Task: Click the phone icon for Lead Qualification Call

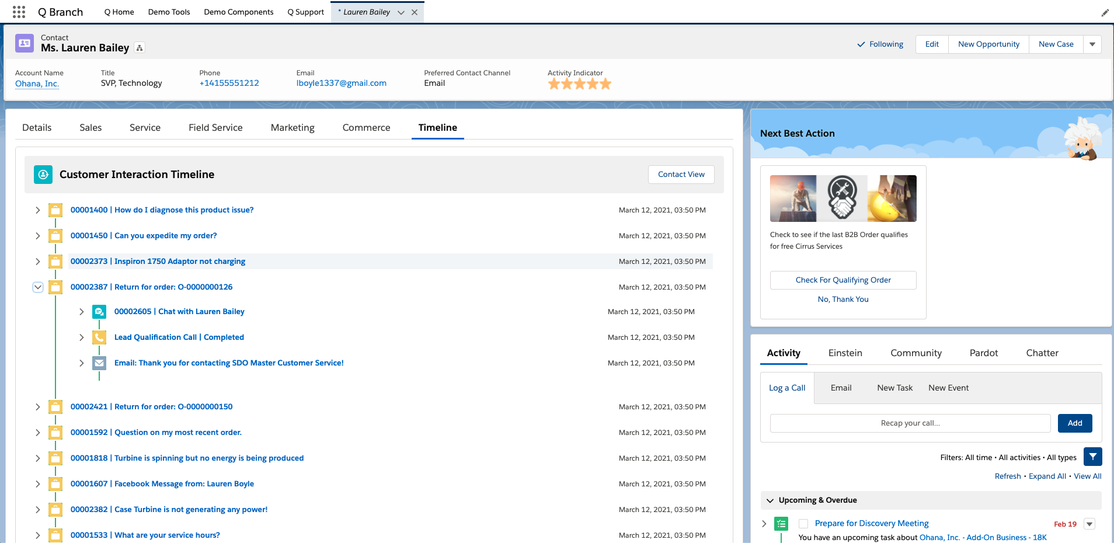Action: pyautogui.click(x=99, y=337)
